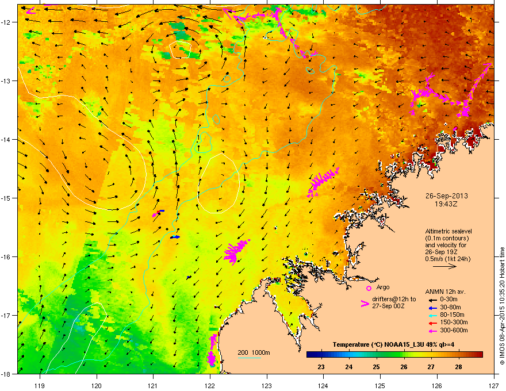The width and height of the screenshot is (506, 391).
Task: Click the "ANMN 12h av." legend heading
Action: coord(445,292)
